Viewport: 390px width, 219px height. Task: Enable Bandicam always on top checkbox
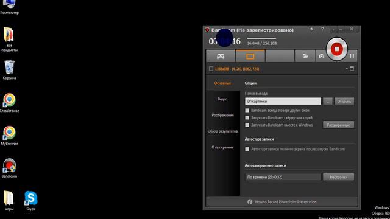pos(247,110)
